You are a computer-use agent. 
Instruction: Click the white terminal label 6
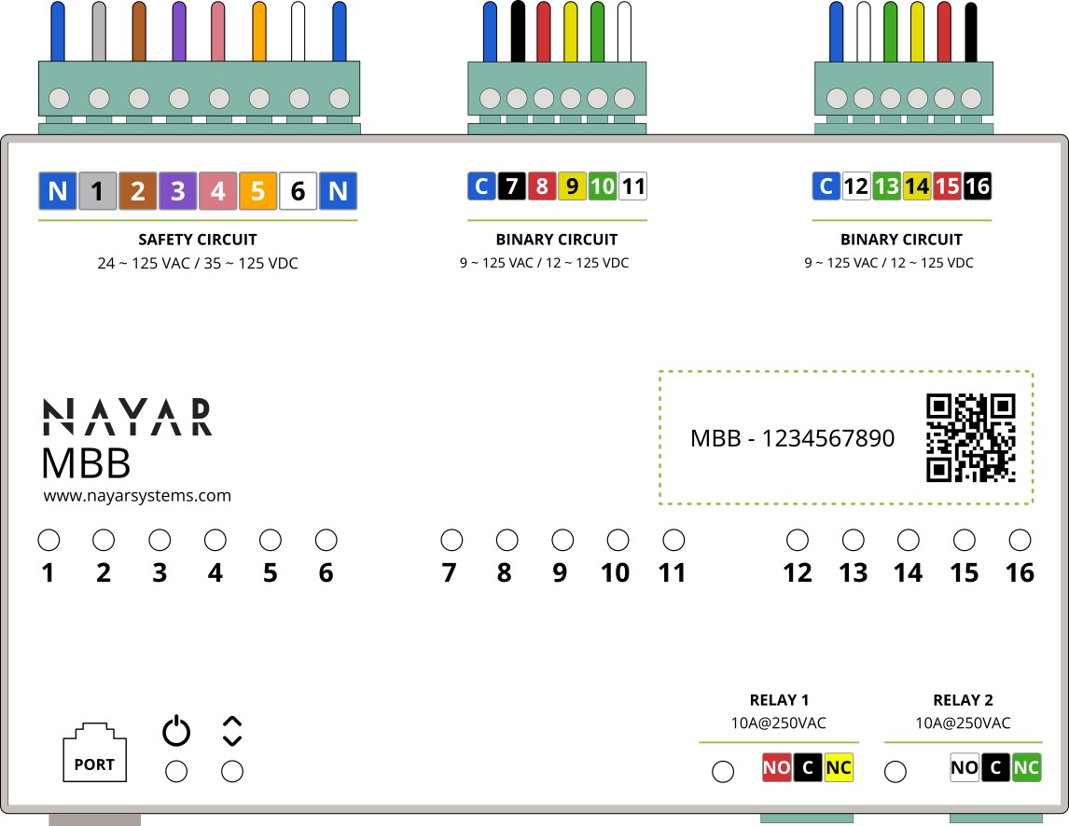298,191
